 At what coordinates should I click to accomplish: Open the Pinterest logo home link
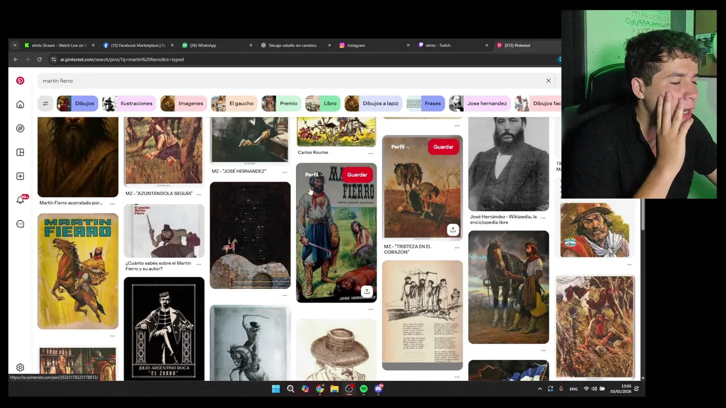(20, 80)
